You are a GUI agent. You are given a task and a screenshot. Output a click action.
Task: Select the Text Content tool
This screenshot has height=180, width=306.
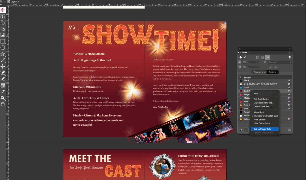tap(3, 16)
